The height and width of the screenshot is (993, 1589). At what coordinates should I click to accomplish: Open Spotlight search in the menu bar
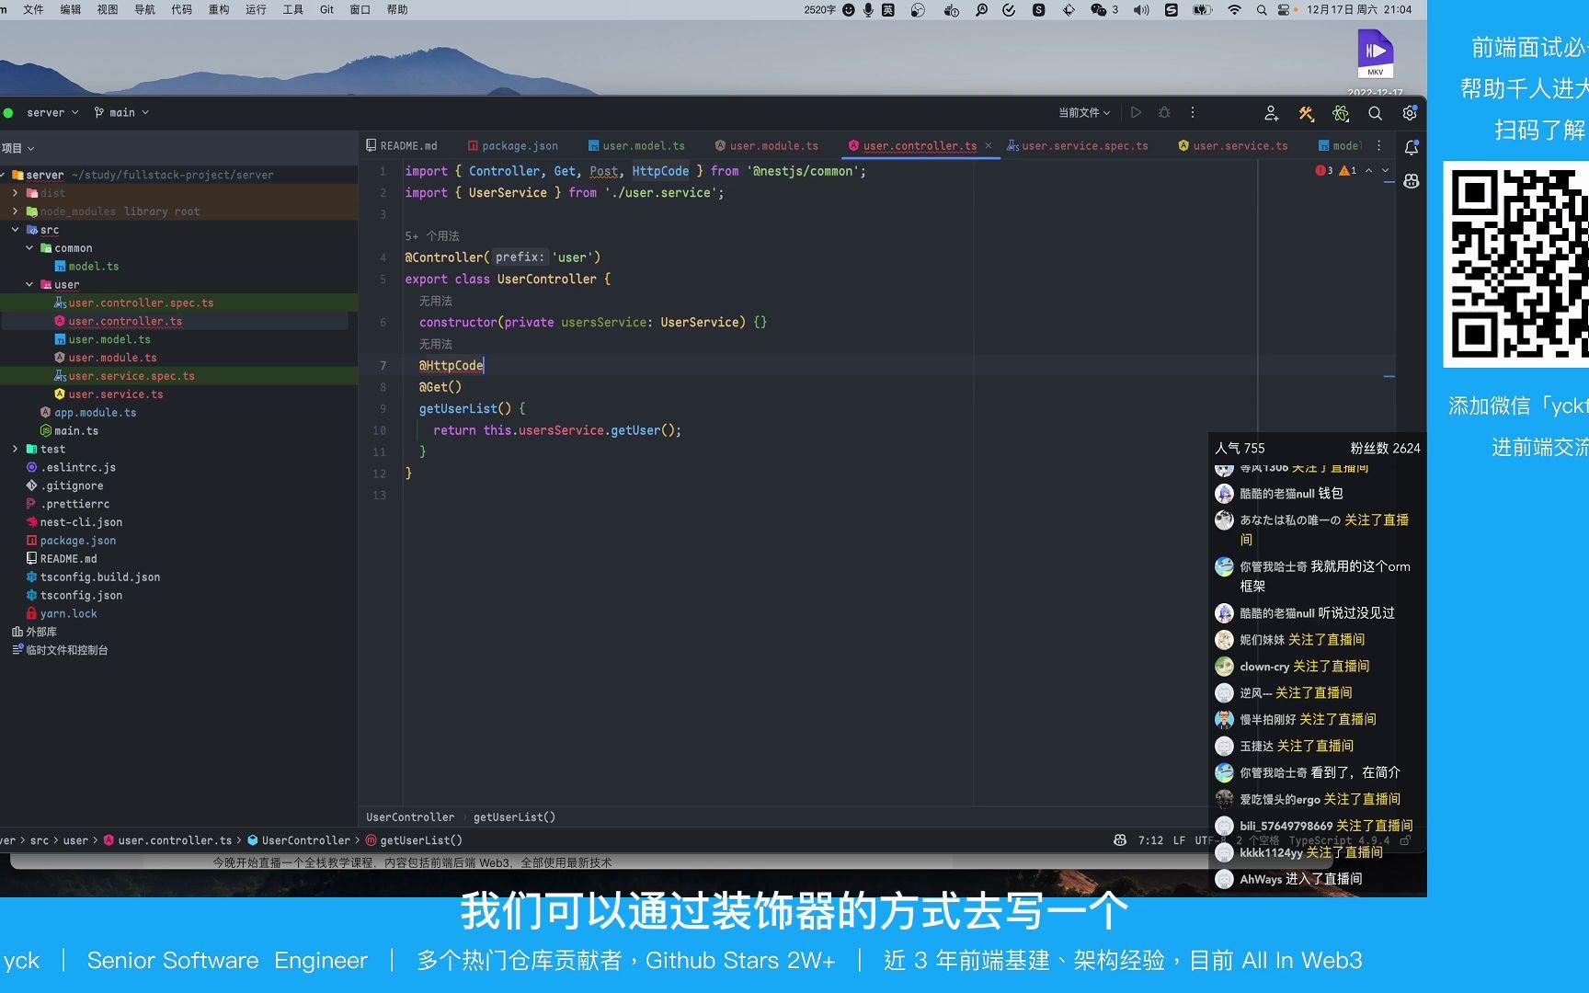tap(1262, 10)
